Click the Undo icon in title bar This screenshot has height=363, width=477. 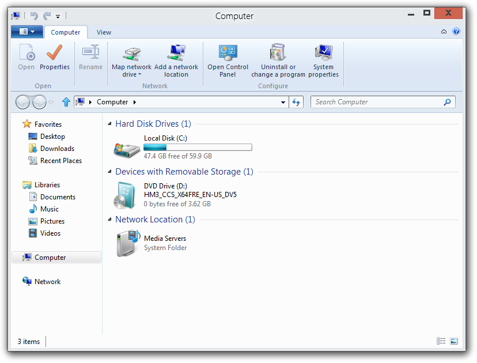34,16
